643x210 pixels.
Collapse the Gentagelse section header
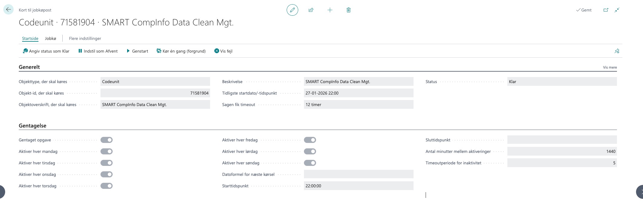[32, 126]
